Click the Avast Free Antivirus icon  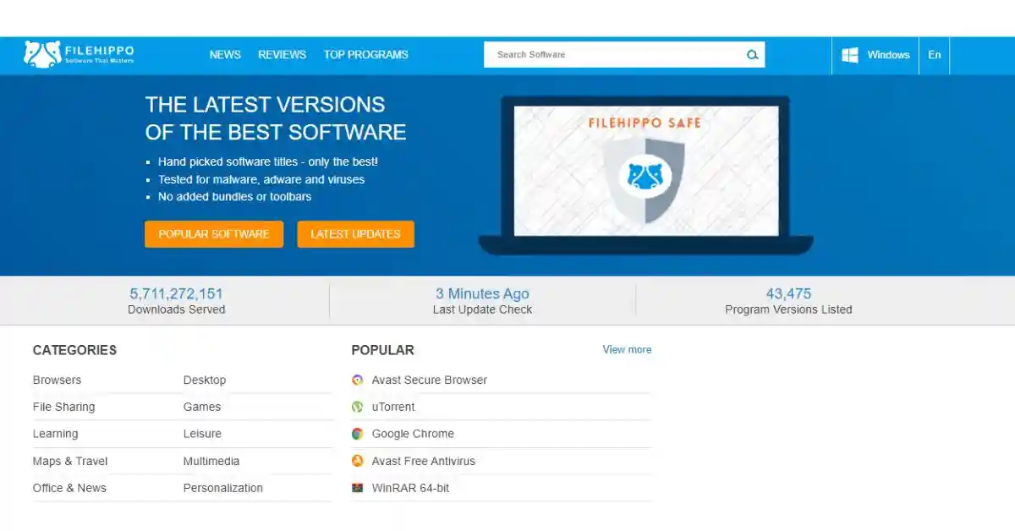[358, 462]
